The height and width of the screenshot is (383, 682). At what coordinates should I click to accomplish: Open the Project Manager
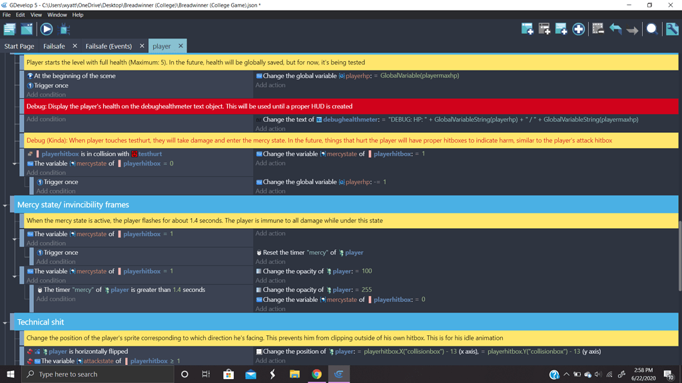(x=11, y=29)
